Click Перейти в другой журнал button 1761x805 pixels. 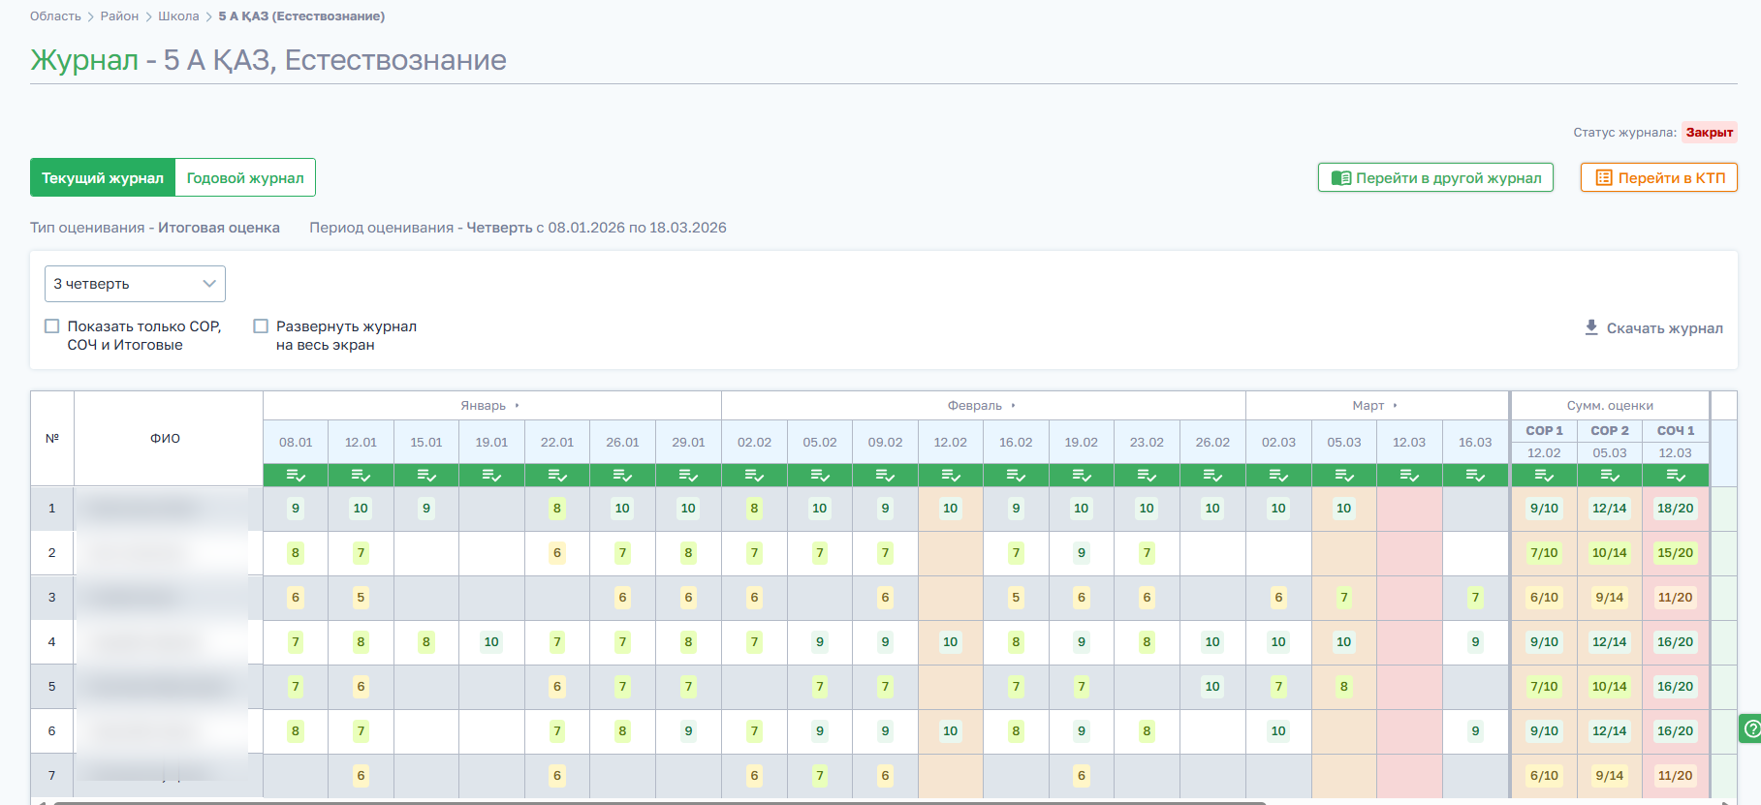point(1435,177)
